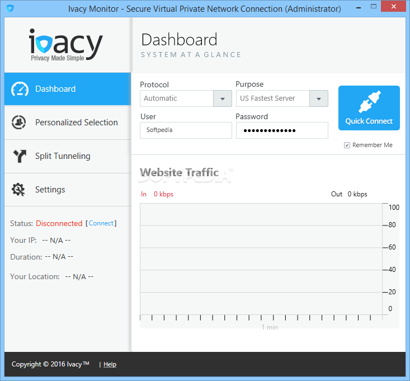The image size is (410, 381).
Task: Click the Password input field
Action: (x=282, y=130)
